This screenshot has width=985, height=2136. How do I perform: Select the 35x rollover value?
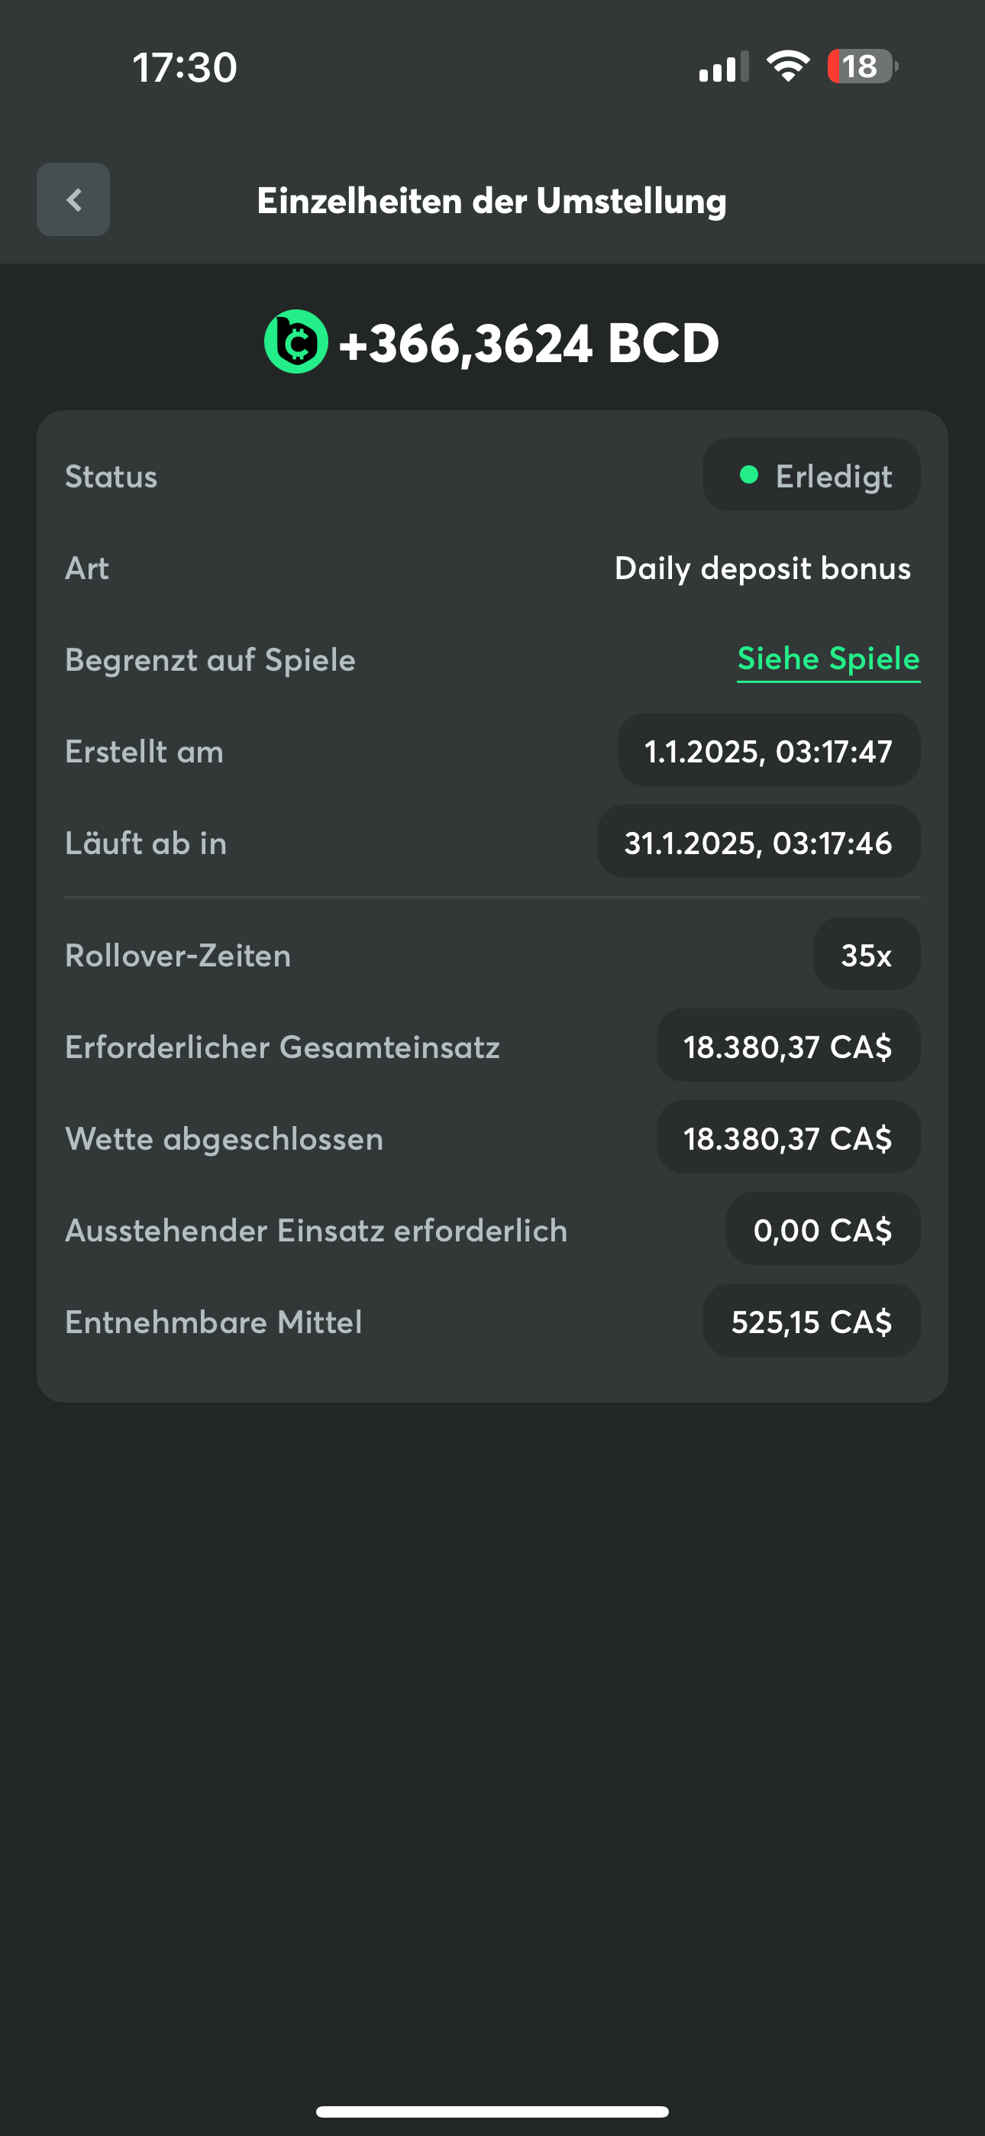pyautogui.click(x=866, y=954)
